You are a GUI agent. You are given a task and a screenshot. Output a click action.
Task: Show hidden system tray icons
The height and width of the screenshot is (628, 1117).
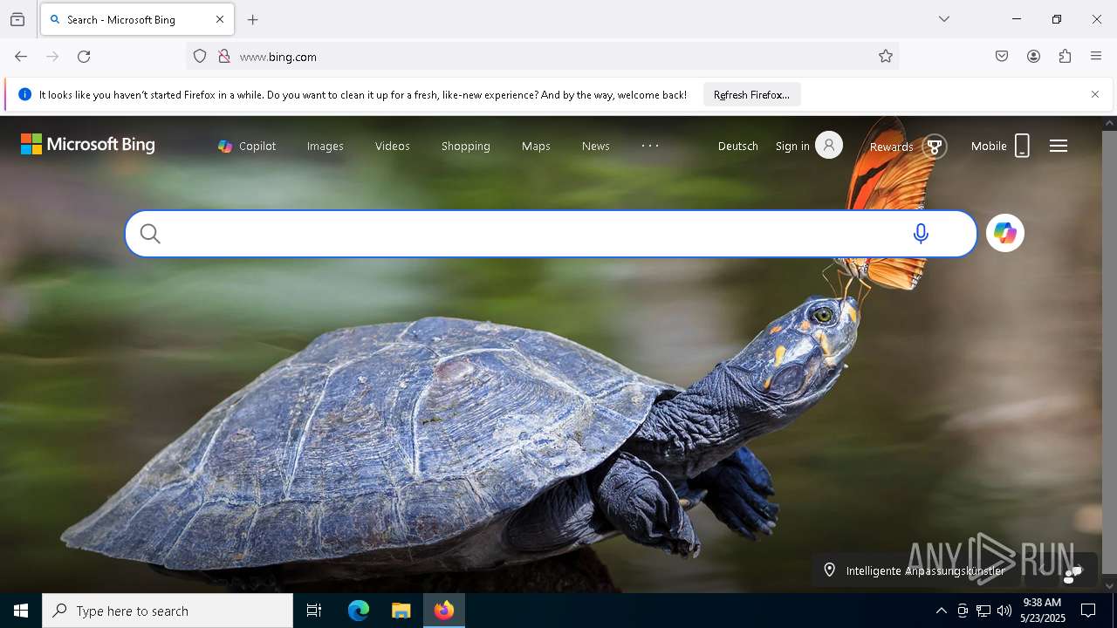tap(941, 611)
